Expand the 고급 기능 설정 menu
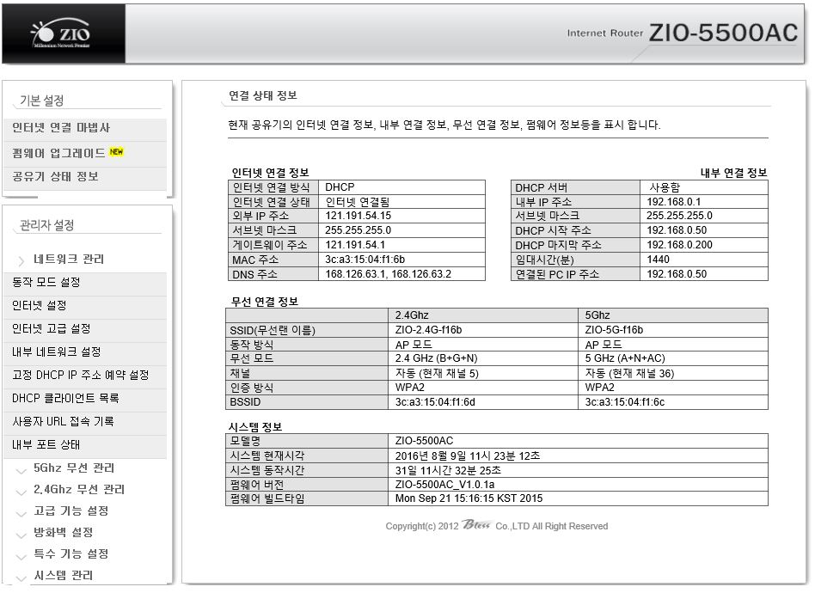Image resolution: width=815 pixels, height=593 pixels. click(70, 511)
